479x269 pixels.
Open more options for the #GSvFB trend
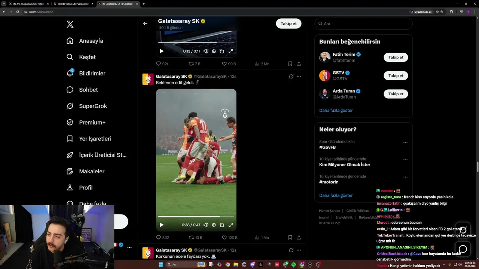(x=405, y=142)
